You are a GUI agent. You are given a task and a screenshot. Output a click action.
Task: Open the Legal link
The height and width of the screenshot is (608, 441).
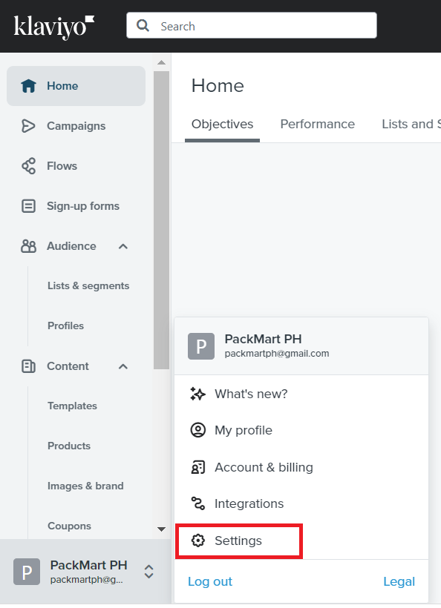[x=399, y=581]
